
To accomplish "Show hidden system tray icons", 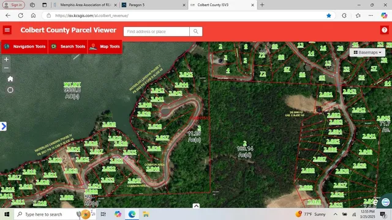I will 335,215.
